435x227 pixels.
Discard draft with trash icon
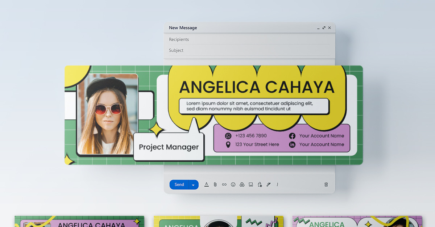point(326,185)
